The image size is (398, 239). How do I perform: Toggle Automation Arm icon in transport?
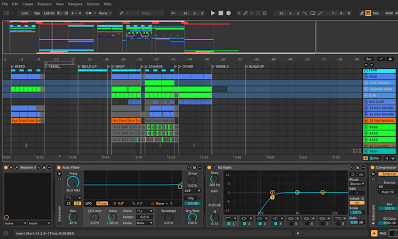pyautogui.click(x=245, y=13)
